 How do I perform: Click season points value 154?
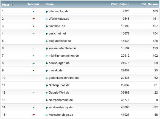(155, 33)
